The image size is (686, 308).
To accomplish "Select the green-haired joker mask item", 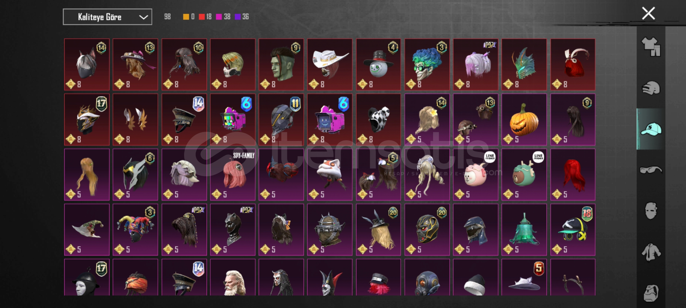I will click(x=427, y=64).
